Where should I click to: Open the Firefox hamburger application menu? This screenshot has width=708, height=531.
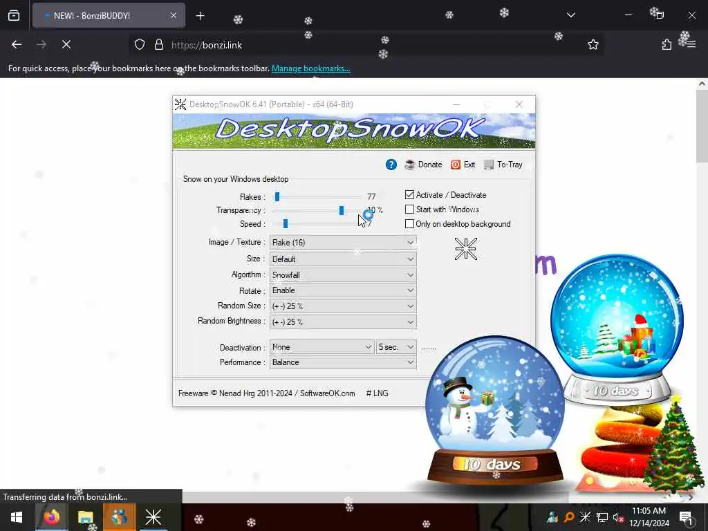[x=691, y=44]
